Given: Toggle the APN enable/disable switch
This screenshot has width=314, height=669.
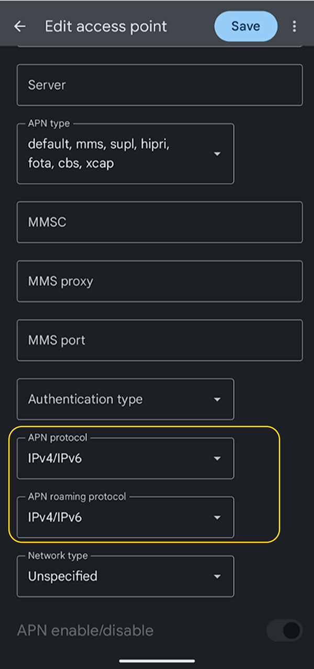Looking at the screenshot, I should (285, 630).
